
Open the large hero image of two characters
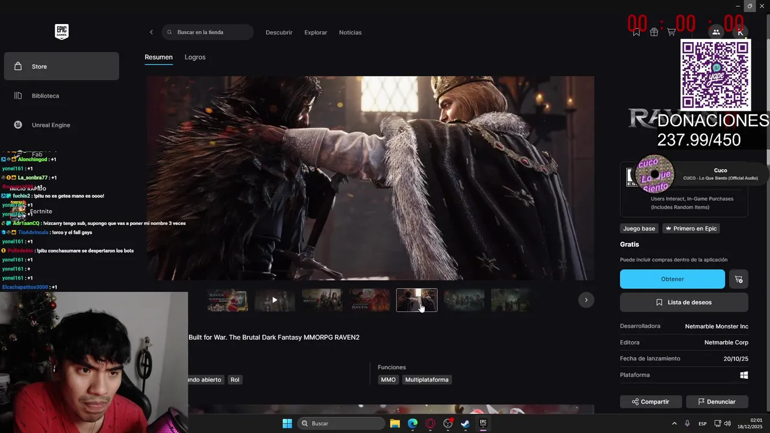tap(371, 178)
